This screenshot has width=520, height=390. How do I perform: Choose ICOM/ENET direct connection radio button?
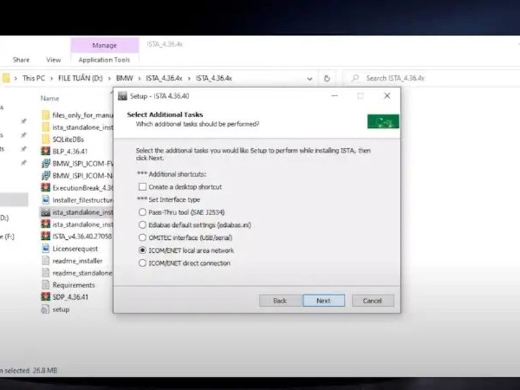142,263
